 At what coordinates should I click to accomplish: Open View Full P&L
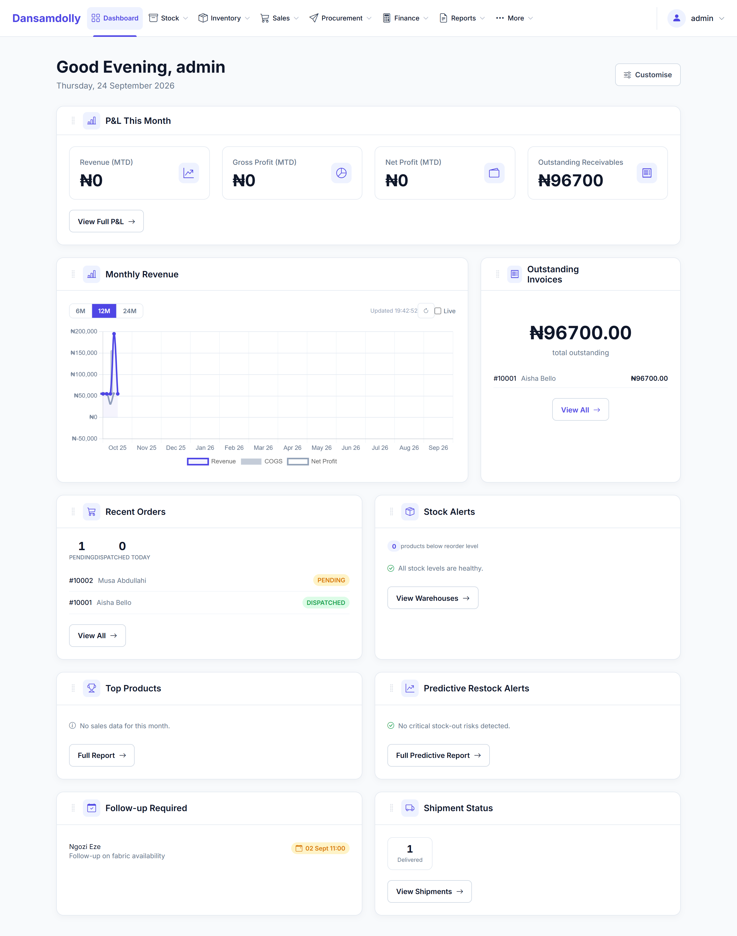(x=106, y=221)
